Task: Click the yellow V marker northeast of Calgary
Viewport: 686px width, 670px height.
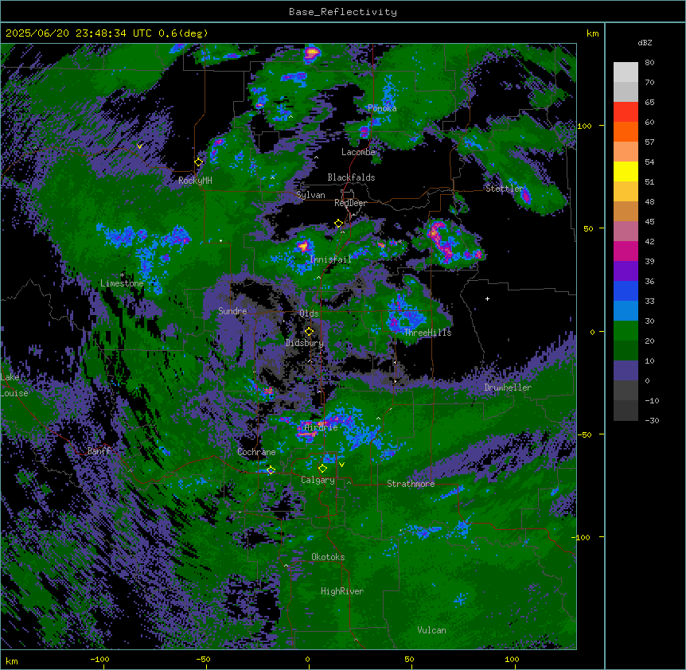Action: click(x=341, y=465)
